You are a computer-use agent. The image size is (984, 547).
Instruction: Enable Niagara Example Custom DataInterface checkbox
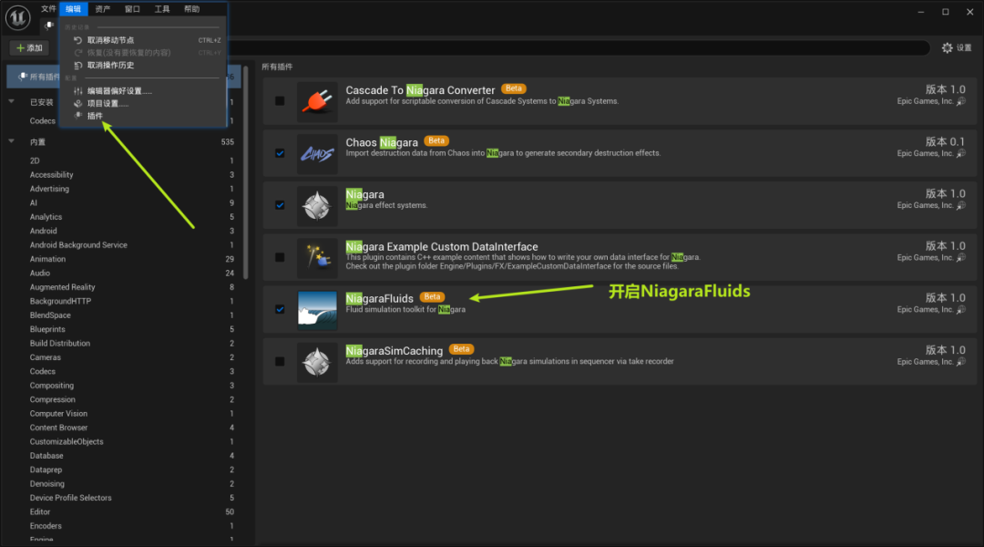tap(280, 257)
